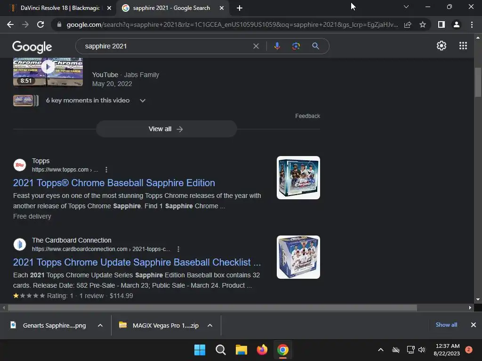Launch Firefox from the taskbar
This screenshot has width=482, height=361.
point(262,350)
